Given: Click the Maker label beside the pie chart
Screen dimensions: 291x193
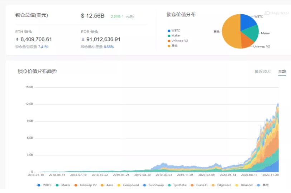Looking at the screenshot, I should click(266, 33).
